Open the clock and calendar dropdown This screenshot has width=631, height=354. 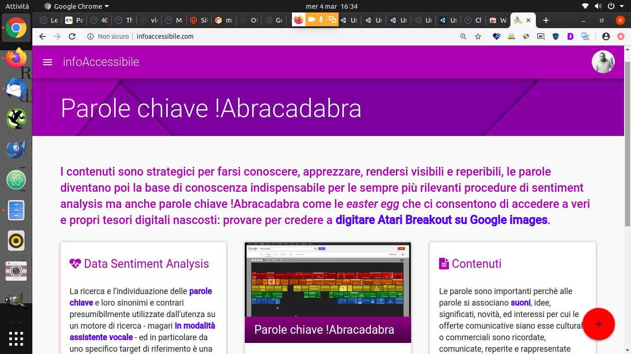tap(332, 6)
